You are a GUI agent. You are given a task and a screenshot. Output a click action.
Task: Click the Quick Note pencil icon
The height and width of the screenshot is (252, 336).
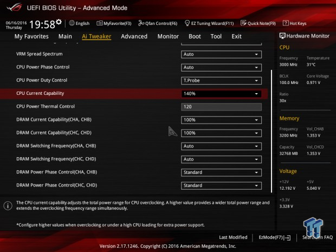243,23
